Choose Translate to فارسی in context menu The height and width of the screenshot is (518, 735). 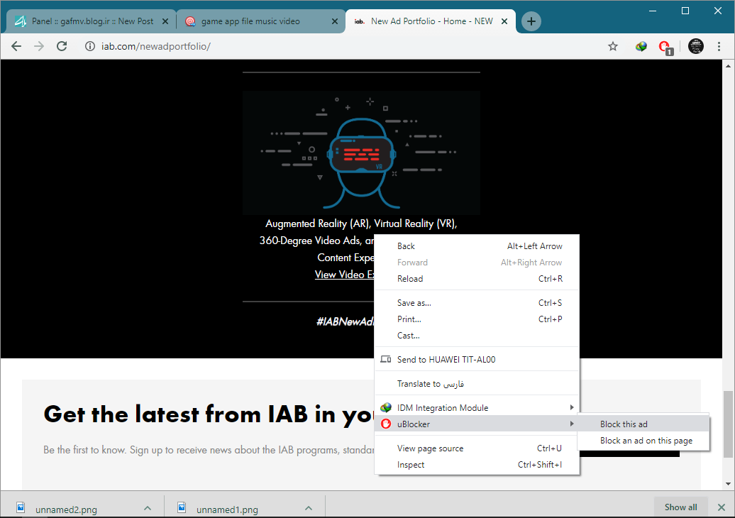click(477, 383)
